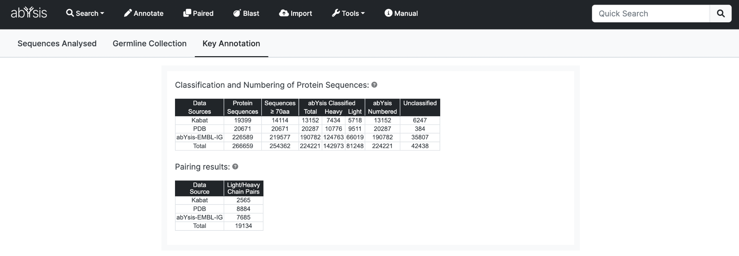This screenshot has width=739, height=256.
Task: Click Sequences ≥ 70aa column header
Action: (x=280, y=107)
